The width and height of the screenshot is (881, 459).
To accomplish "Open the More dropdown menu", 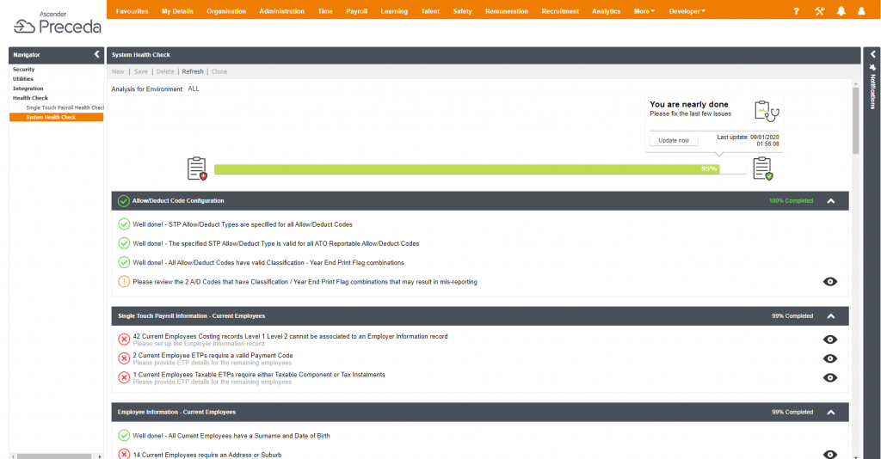I will pos(644,11).
